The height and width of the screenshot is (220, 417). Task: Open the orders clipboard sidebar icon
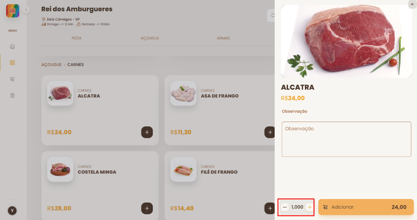coord(12,95)
